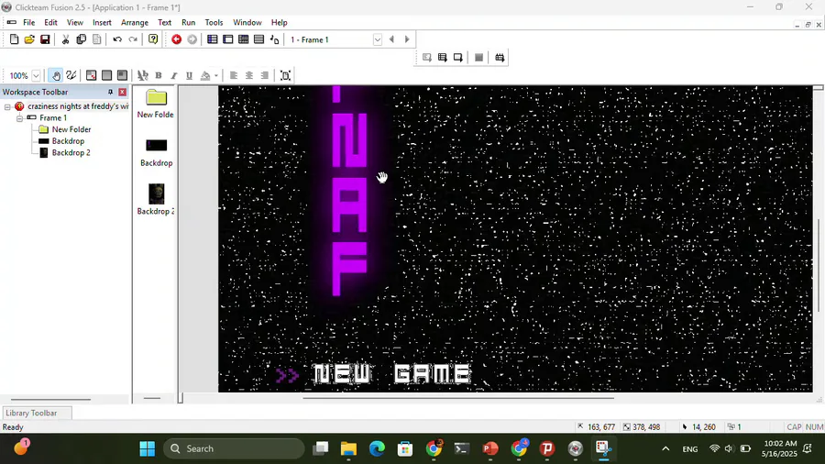Open the Edit menu
Image resolution: width=825 pixels, height=464 pixels.
pos(50,23)
